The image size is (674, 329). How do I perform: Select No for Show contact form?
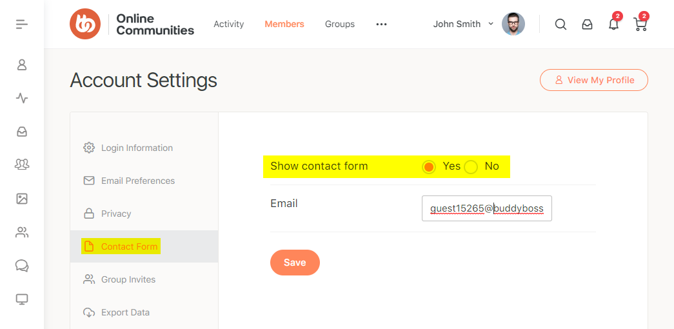click(471, 167)
